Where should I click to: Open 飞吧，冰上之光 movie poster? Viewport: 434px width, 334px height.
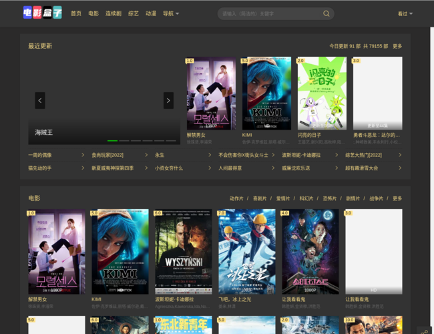247,251
